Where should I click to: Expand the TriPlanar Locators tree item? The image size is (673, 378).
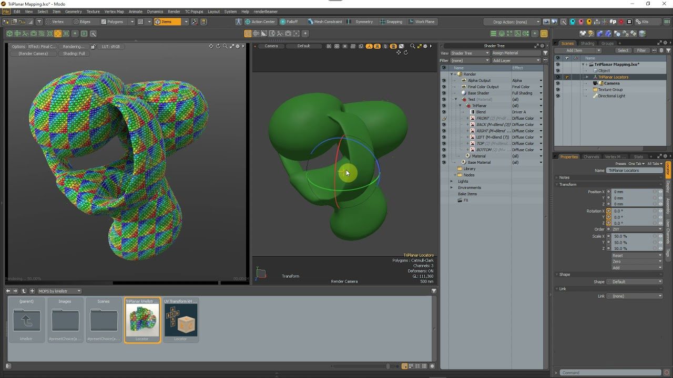587,77
